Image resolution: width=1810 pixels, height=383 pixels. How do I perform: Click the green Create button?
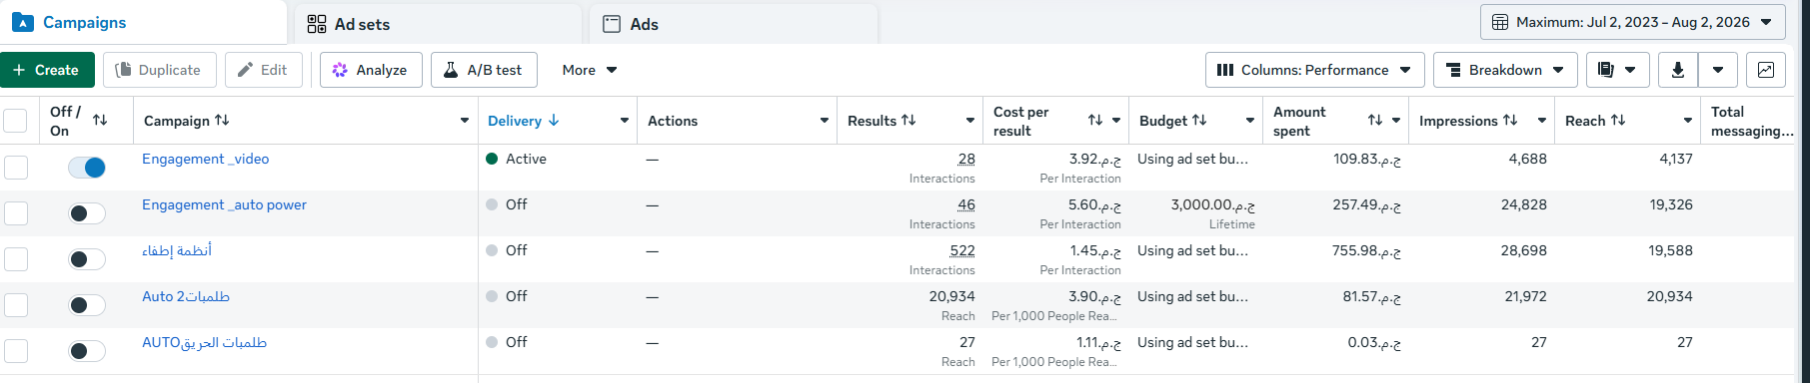tap(47, 70)
